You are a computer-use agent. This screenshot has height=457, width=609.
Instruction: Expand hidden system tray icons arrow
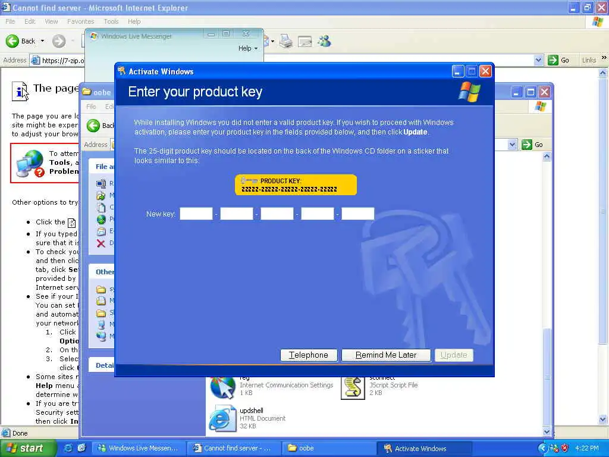(x=542, y=448)
